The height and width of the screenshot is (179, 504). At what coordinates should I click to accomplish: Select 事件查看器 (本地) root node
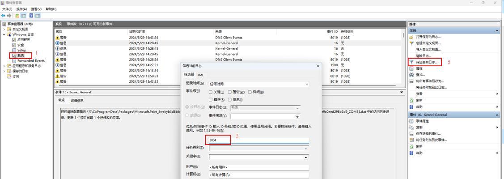pos(20,24)
